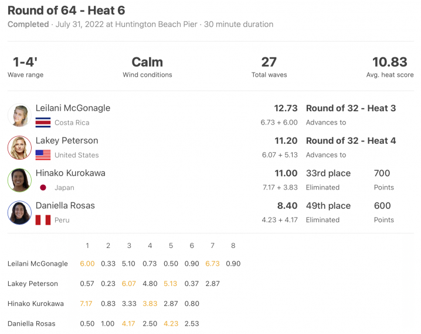Open Round of 32 - Heat 4 link
The width and height of the screenshot is (421, 334).
point(351,140)
